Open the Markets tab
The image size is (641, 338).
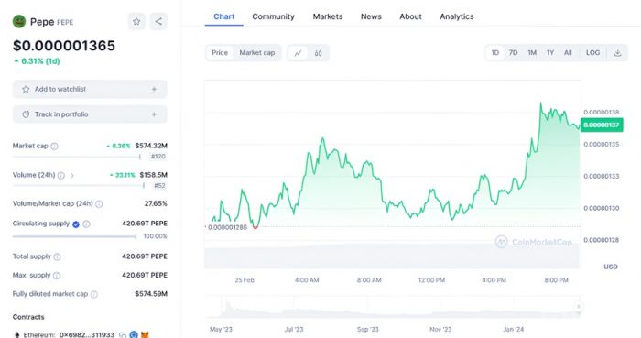[328, 16]
